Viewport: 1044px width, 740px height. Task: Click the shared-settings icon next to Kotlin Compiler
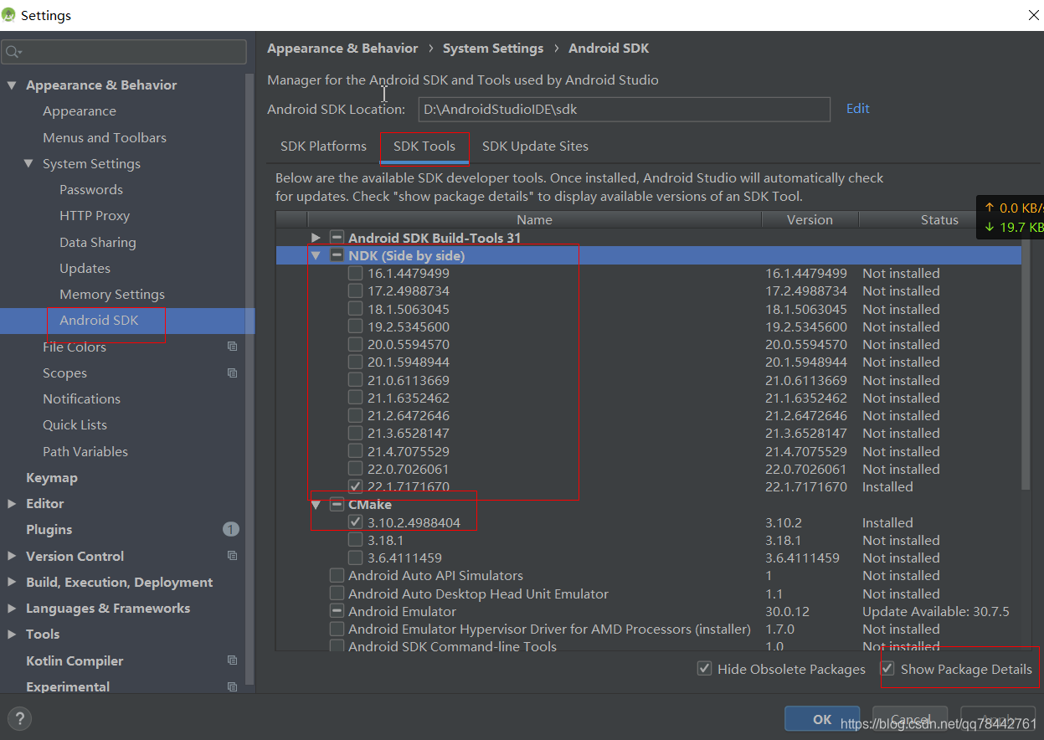(x=232, y=660)
